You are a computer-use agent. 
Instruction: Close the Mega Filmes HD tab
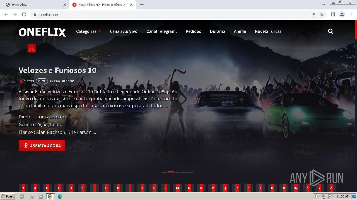131,5
